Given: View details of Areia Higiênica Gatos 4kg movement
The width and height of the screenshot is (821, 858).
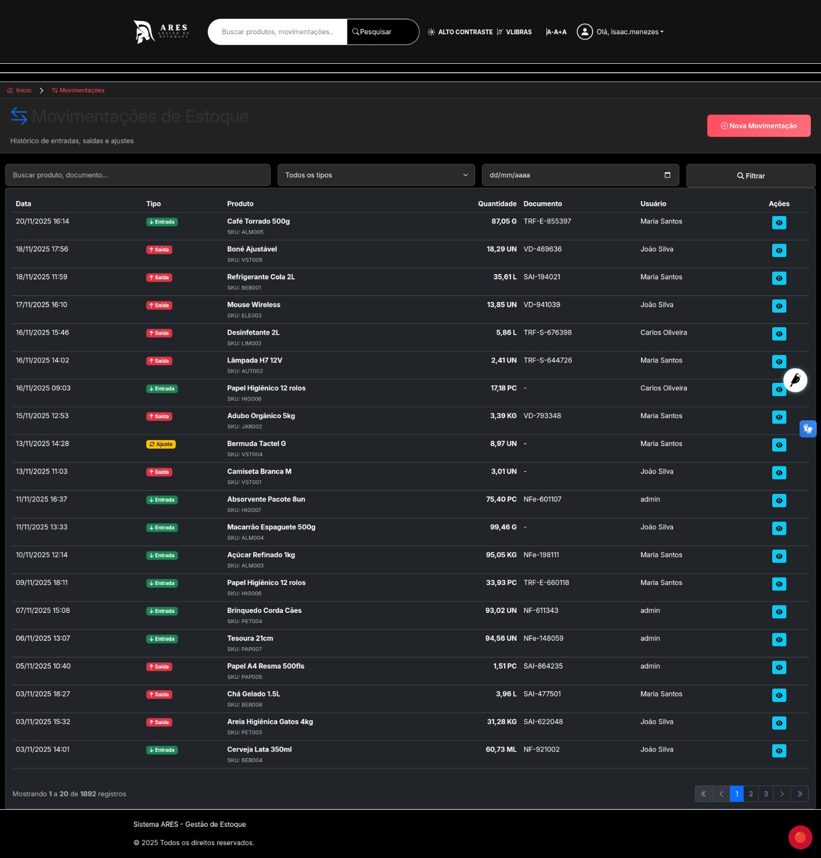Looking at the screenshot, I should point(779,723).
